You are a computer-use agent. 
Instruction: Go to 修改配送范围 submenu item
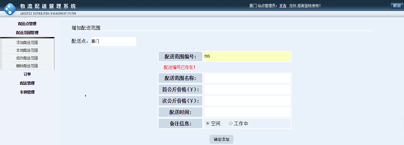click(27, 58)
